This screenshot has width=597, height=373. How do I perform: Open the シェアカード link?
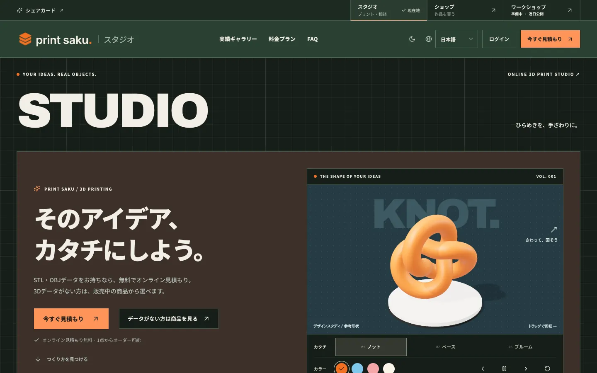pyautogui.click(x=40, y=10)
